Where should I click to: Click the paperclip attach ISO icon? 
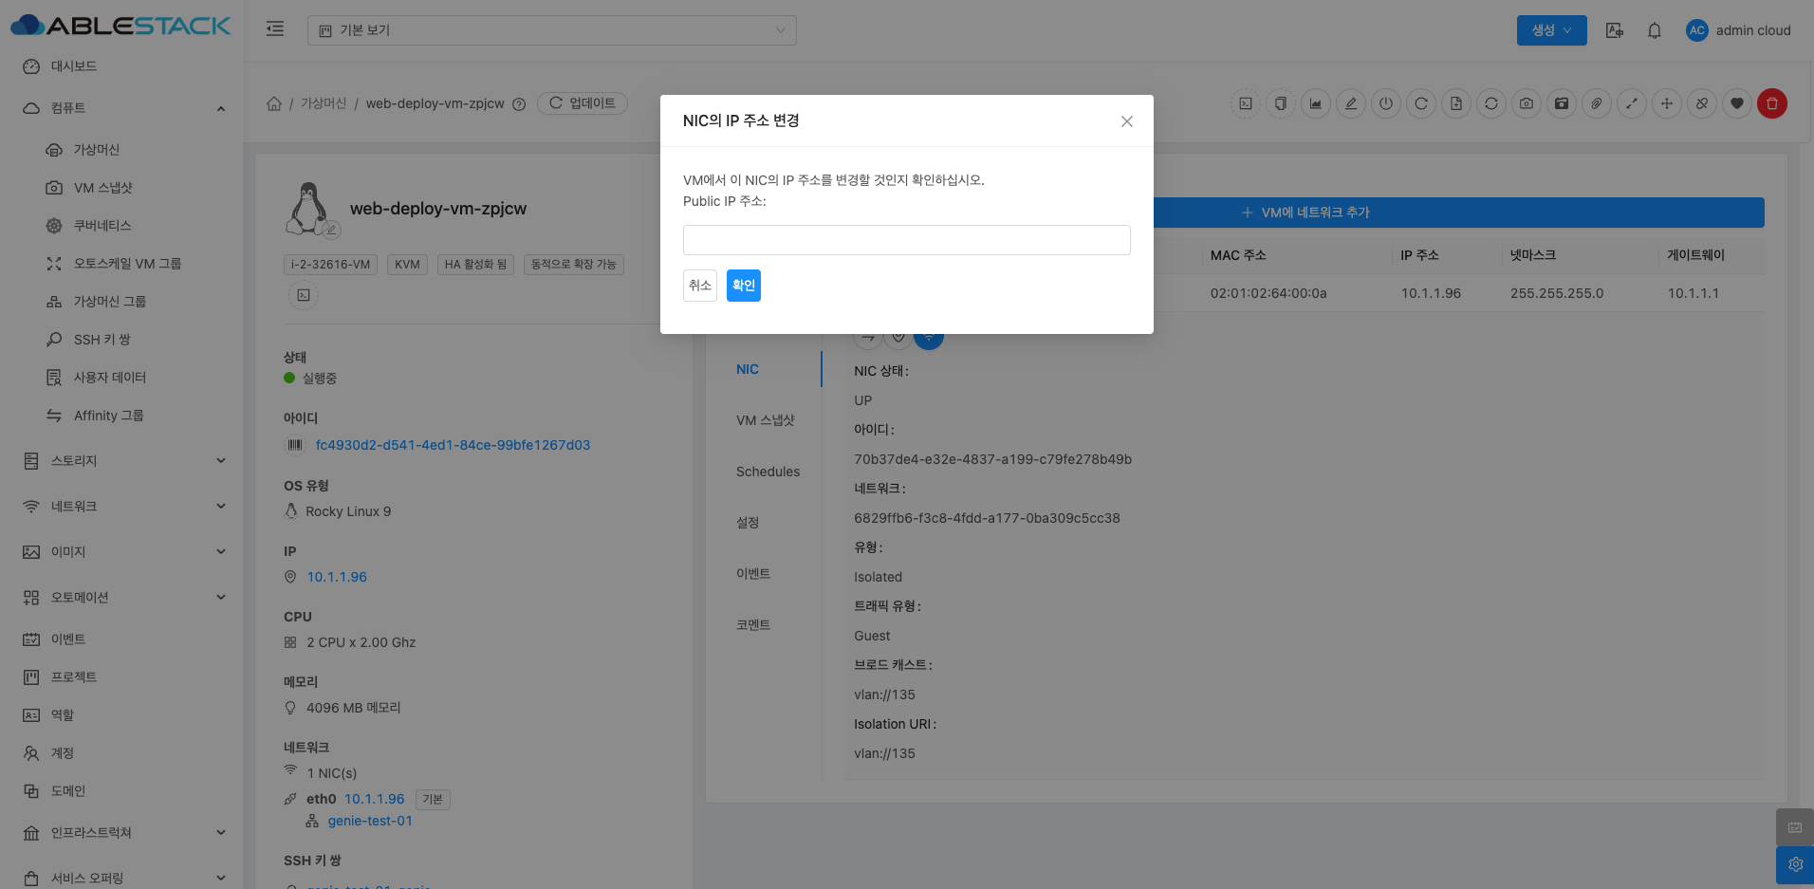click(x=1597, y=103)
